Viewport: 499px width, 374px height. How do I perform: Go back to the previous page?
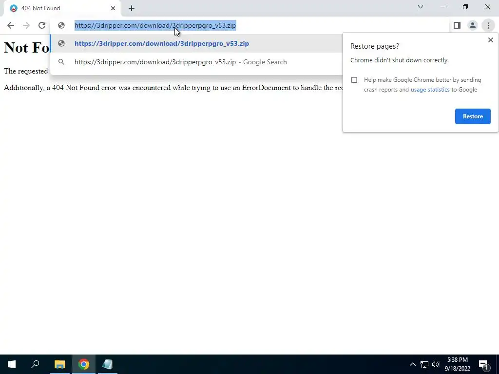11,25
